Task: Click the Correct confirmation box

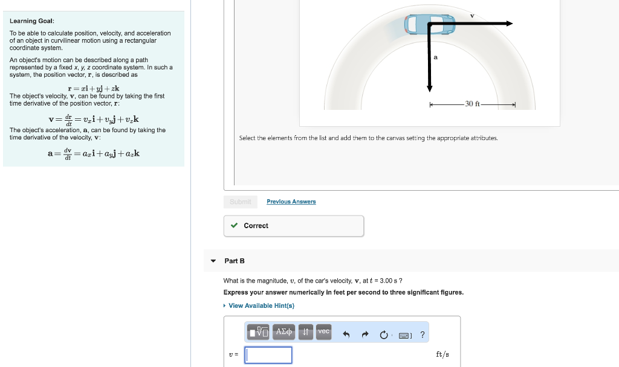Action: point(293,225)
